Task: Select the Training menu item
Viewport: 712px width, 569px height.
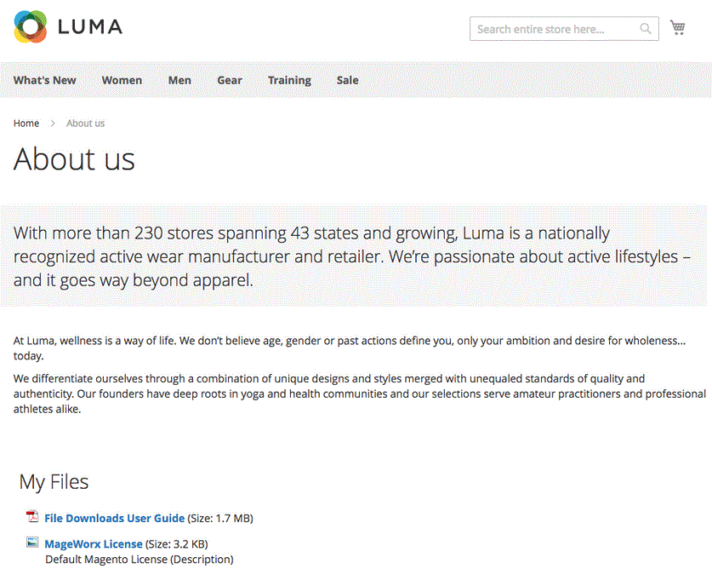Action: pyautogui.click(x=289, y=80)
